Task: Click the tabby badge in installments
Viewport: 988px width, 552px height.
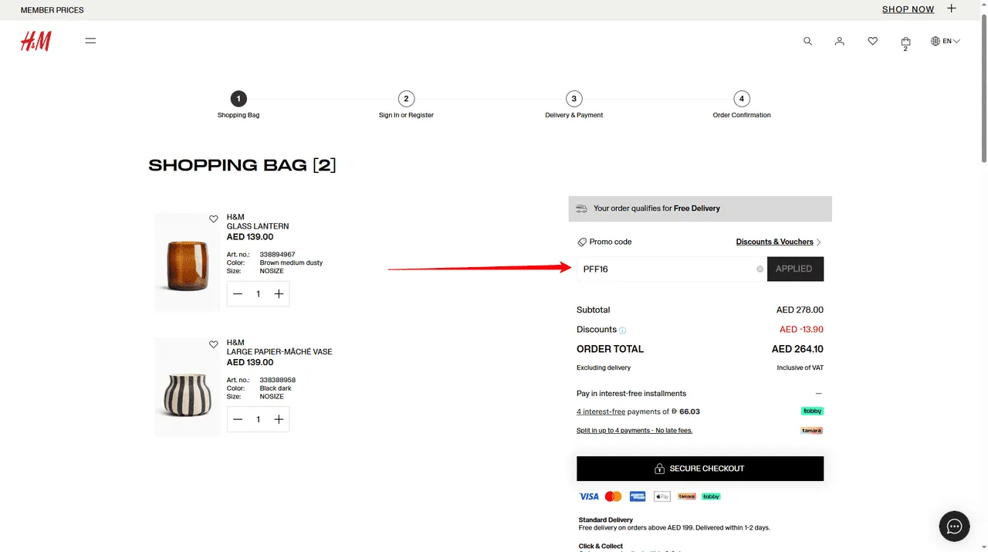Action: coord(812,411)
